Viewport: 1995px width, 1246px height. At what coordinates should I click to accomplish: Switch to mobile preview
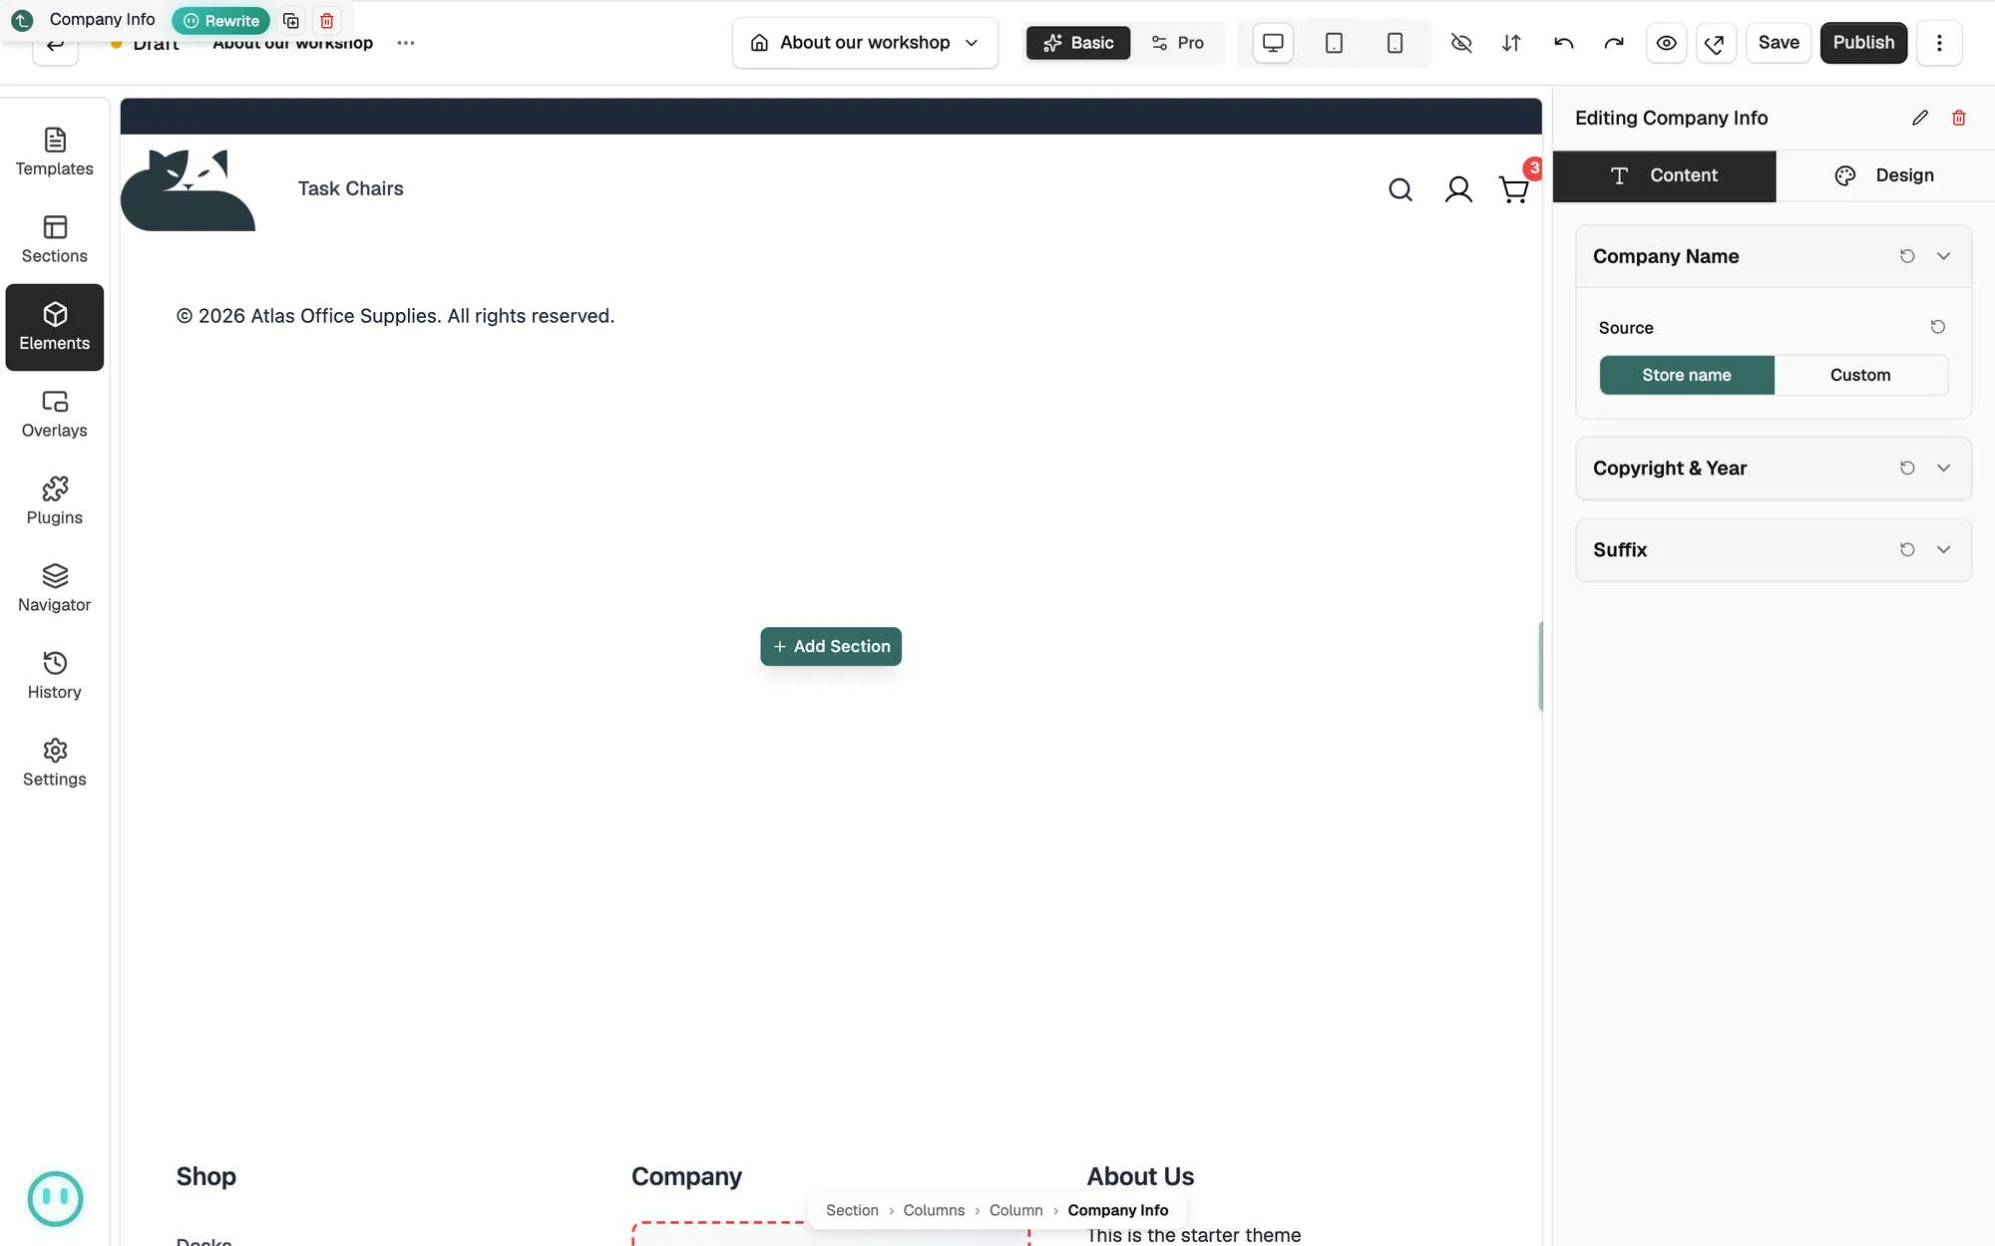pos(1395,43)
